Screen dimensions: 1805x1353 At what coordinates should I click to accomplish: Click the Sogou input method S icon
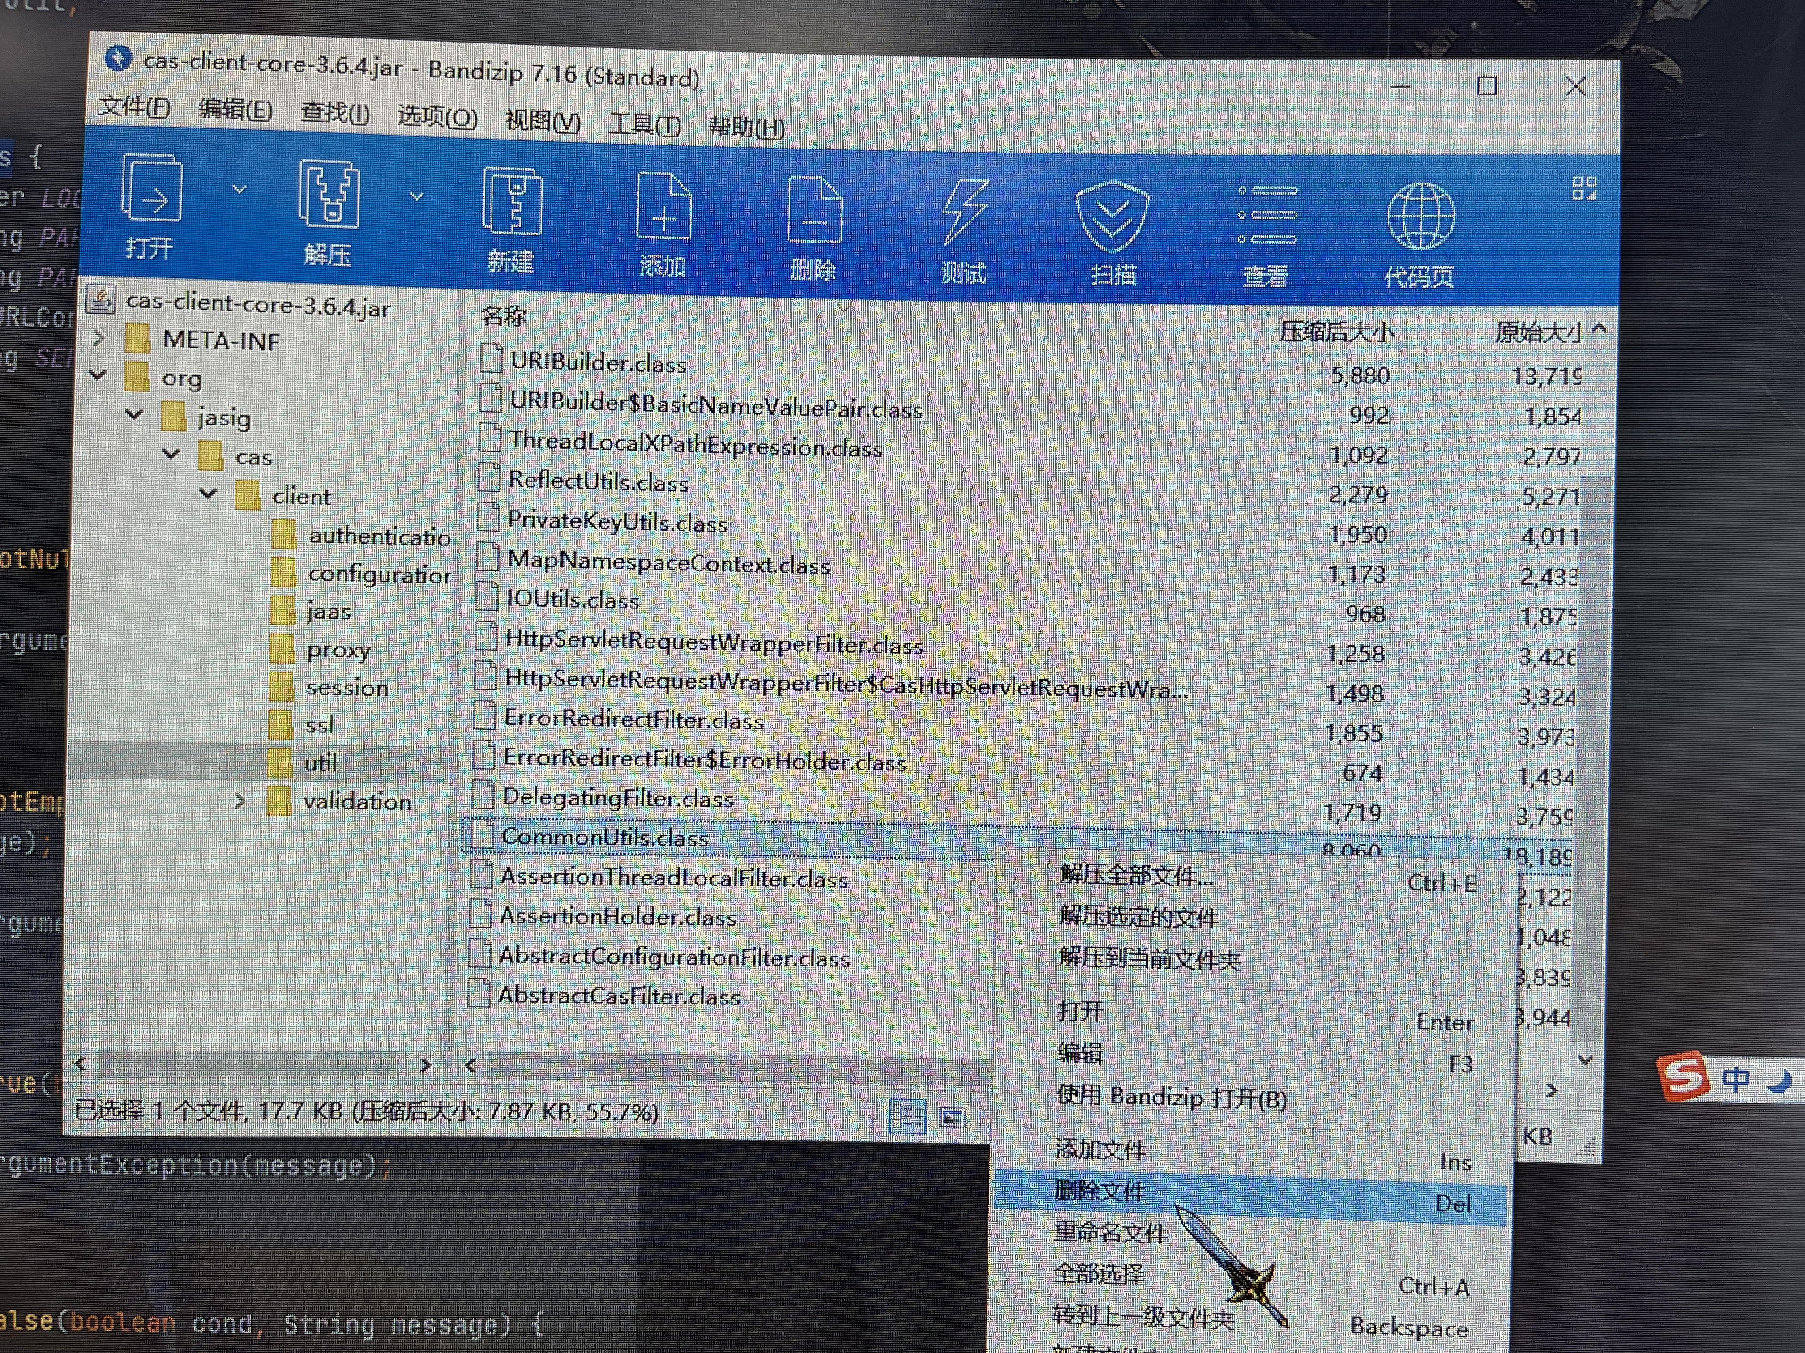pos(1683,1076)
